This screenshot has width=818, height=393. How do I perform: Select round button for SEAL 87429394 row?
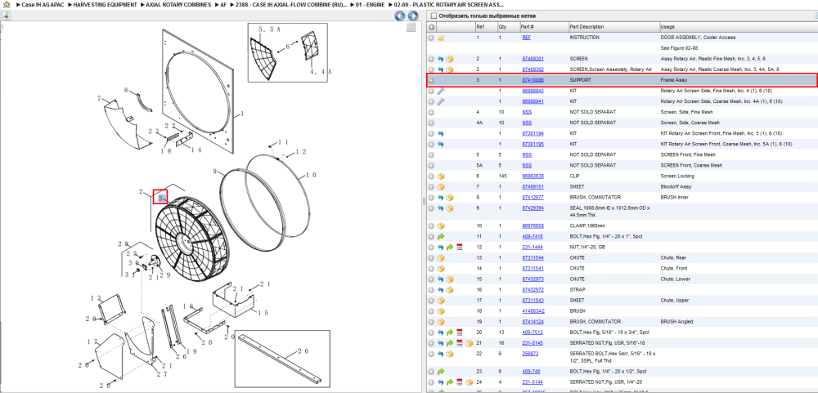tap(431, 208)
